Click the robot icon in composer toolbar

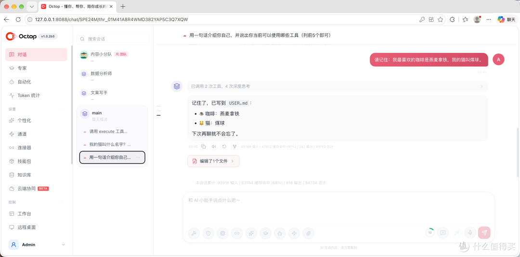pyautogui.click(x=280, y=233)
